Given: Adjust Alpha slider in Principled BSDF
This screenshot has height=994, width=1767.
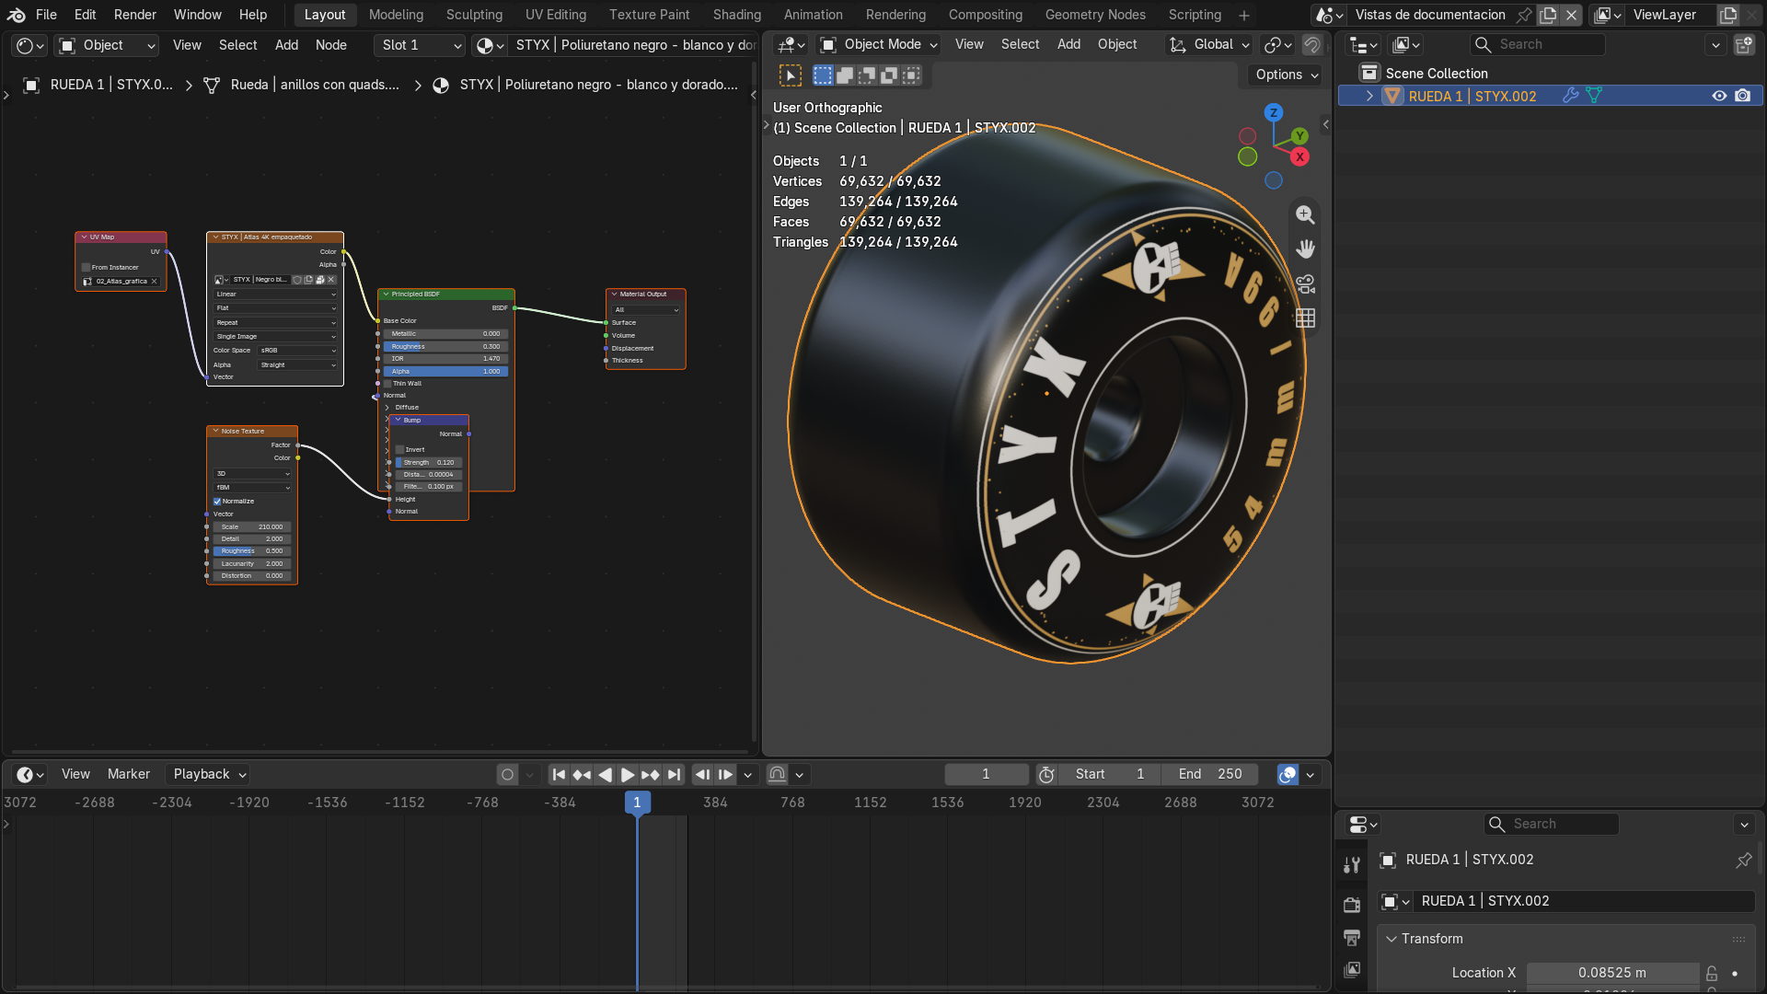Looking at the screenshot, I should click(445, 372).
